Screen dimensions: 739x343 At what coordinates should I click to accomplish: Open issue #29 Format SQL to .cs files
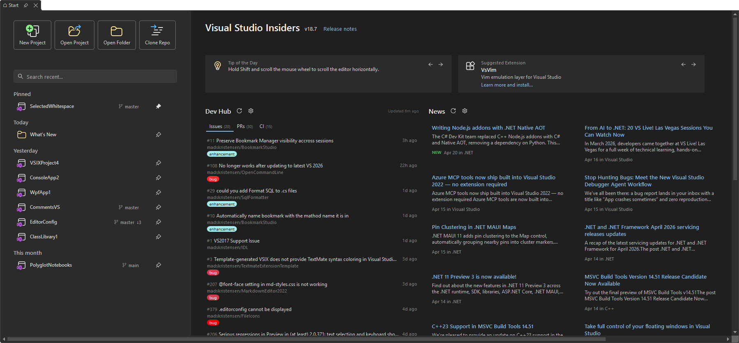[256, 191]
